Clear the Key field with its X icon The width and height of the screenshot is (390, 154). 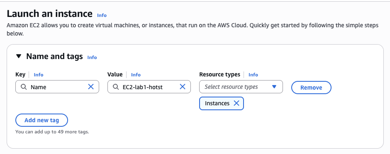[91, 87]
